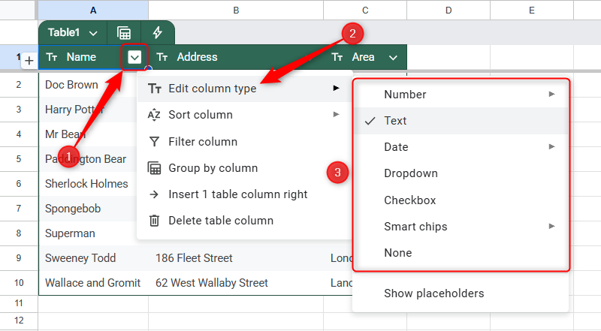Click Show placeholders

click(433, 293)
